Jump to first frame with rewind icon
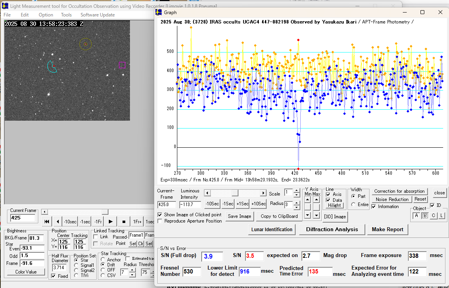The width and height of the screenshot is (449, 288). 47,222
